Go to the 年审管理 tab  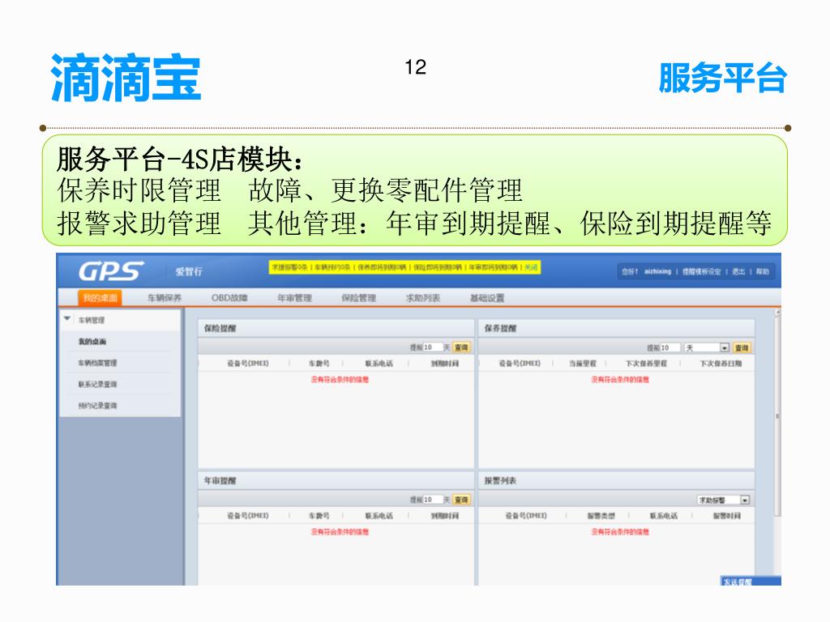[294, 298]
